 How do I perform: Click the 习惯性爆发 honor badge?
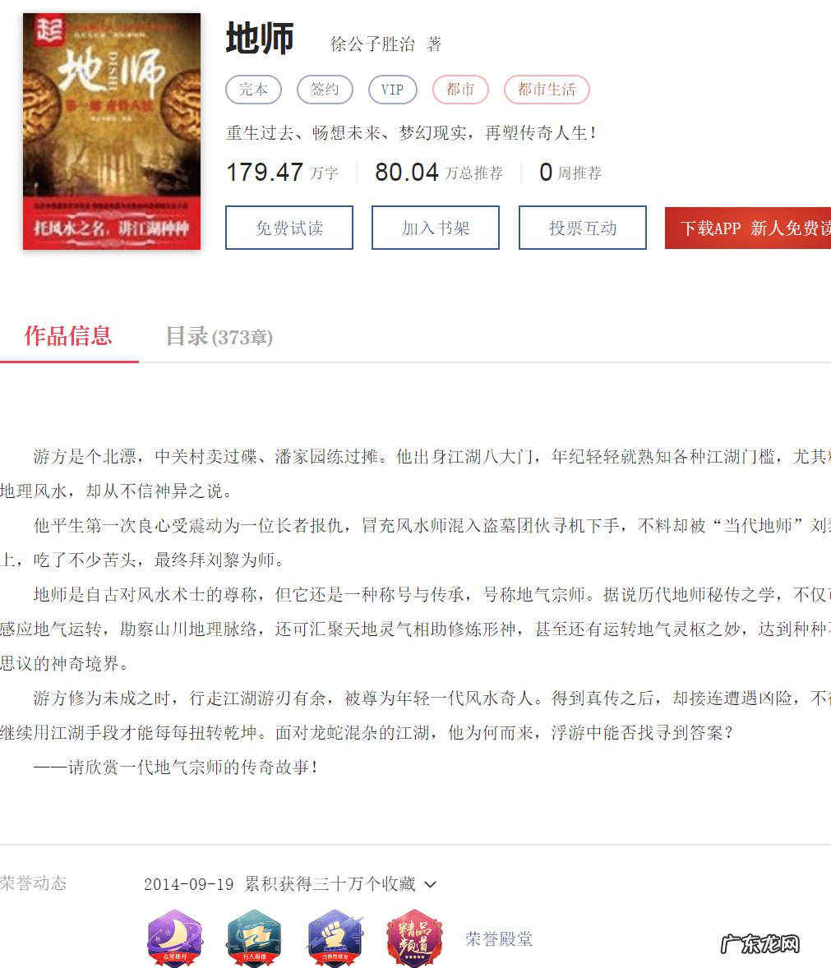(x=335, y=937)
